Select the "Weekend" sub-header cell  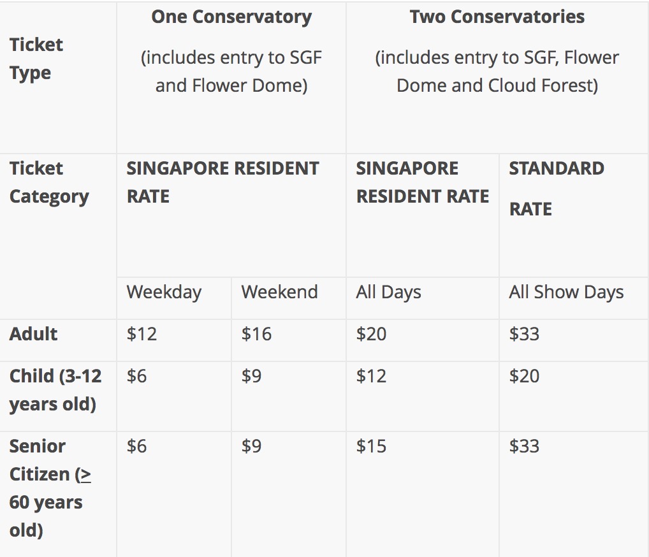tap(279, 293)
